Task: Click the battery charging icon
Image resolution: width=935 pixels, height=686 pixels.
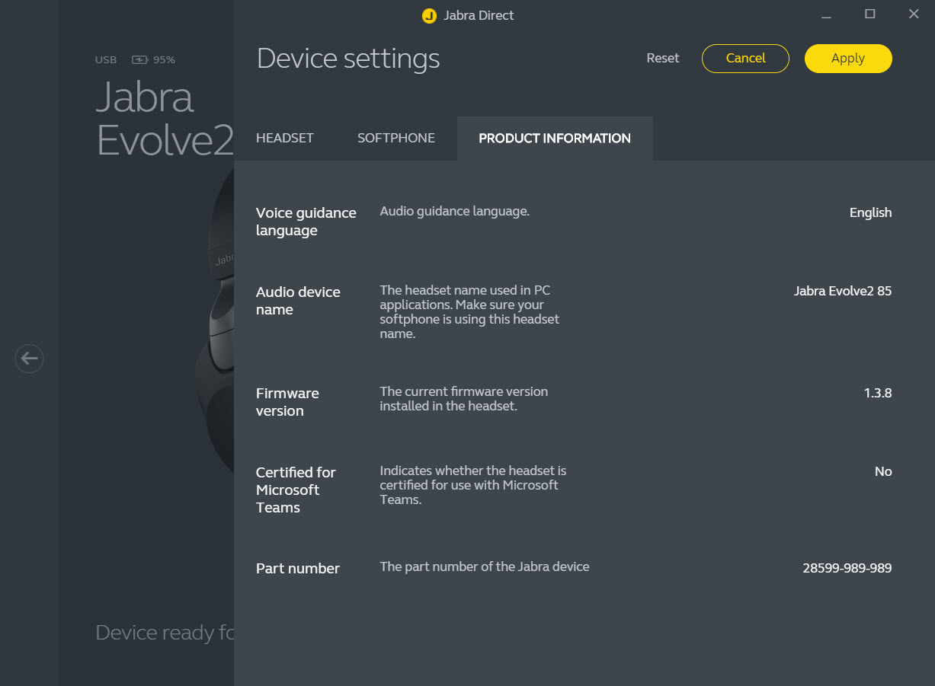Action: coord(140,59)
